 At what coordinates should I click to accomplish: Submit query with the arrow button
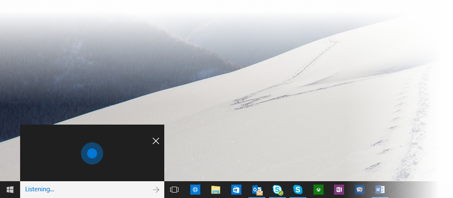(x=156, y=190)
